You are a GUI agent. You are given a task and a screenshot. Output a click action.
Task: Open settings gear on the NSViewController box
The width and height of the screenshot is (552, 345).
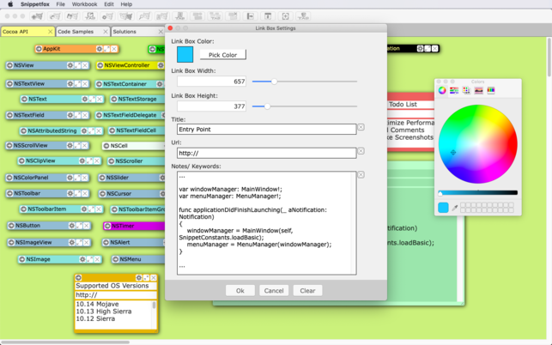[x=161, y=65]
